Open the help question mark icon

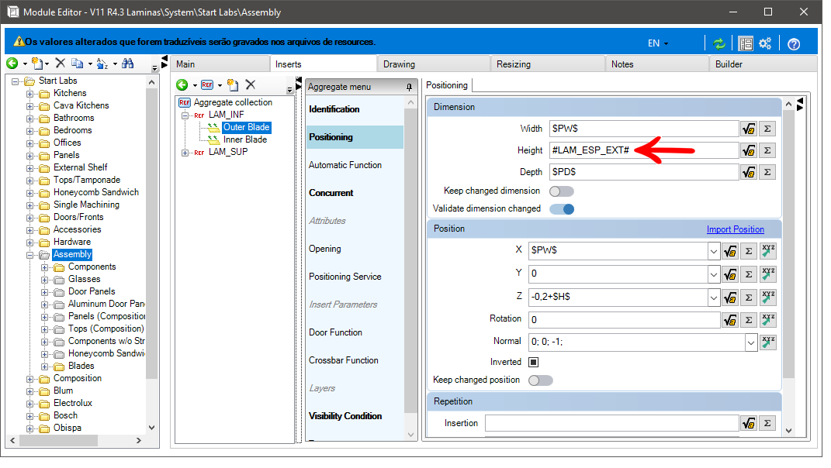tap(794, 44)
